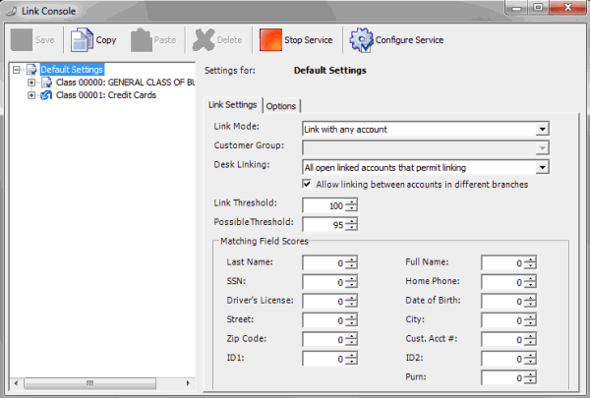The width and height of the screenshot is (590, 398).
Task: Click the tree scrollbar right arrow
Action: point(188,383)
